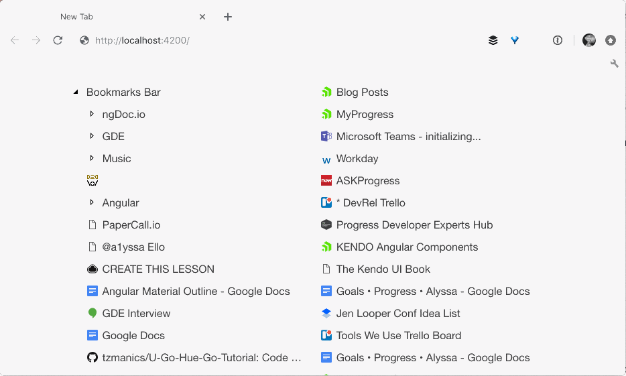Open the PaperCall.io bookmark
The height and width of the screenshot is (376, 626).
coord(131,225)
